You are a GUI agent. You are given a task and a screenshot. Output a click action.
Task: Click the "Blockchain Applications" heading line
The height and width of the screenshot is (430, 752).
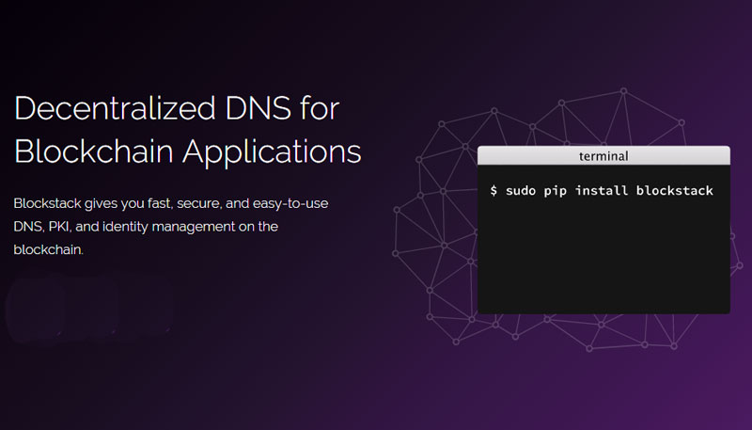(187, 151)
